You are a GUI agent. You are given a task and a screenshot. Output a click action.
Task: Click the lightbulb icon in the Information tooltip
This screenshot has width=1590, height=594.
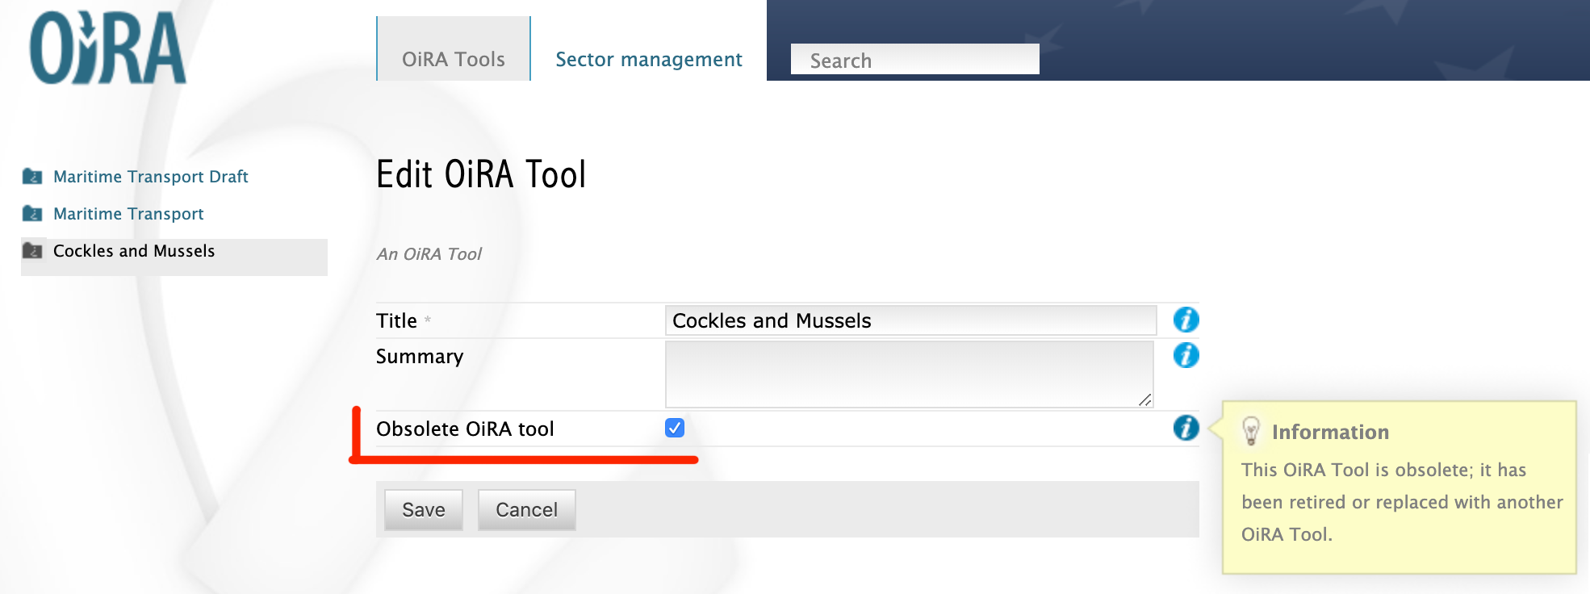point(1251,431)
